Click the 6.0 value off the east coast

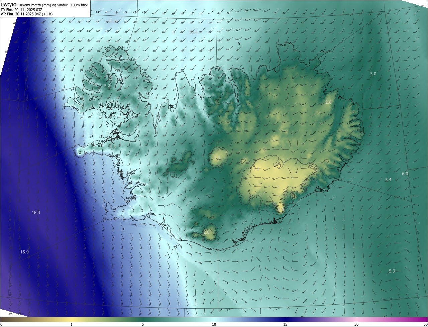[x=405, y=174]
